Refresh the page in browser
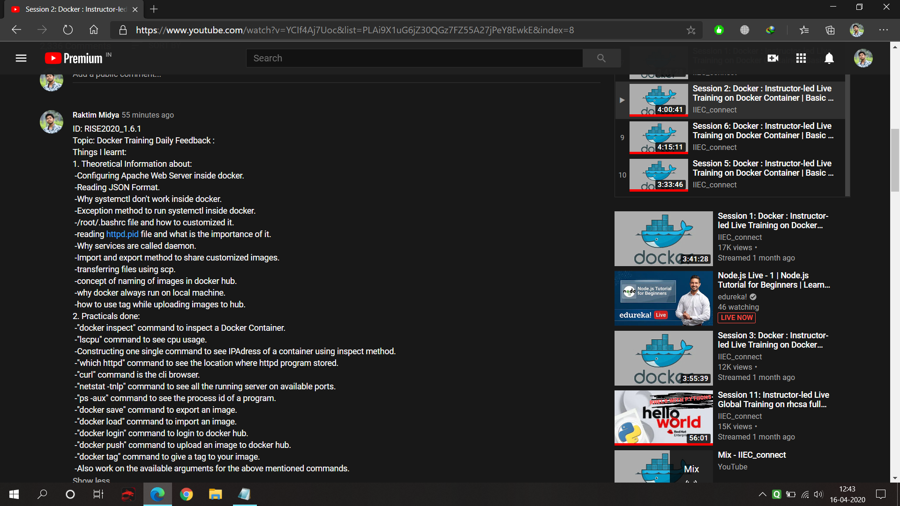The width and height of the screenshot is (900, 506). tap(68, 30)
